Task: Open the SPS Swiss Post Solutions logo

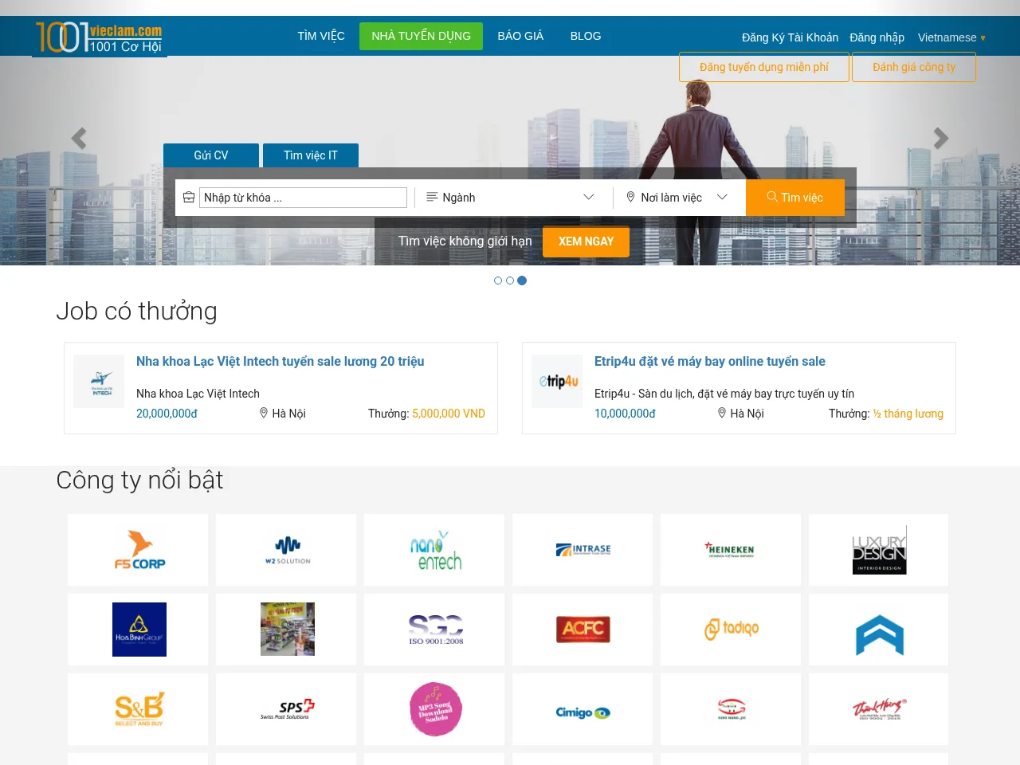Action: 286,709
